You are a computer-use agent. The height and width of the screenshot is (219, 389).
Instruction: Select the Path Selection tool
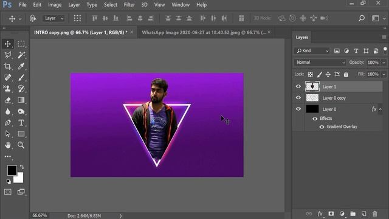[8, 134]
